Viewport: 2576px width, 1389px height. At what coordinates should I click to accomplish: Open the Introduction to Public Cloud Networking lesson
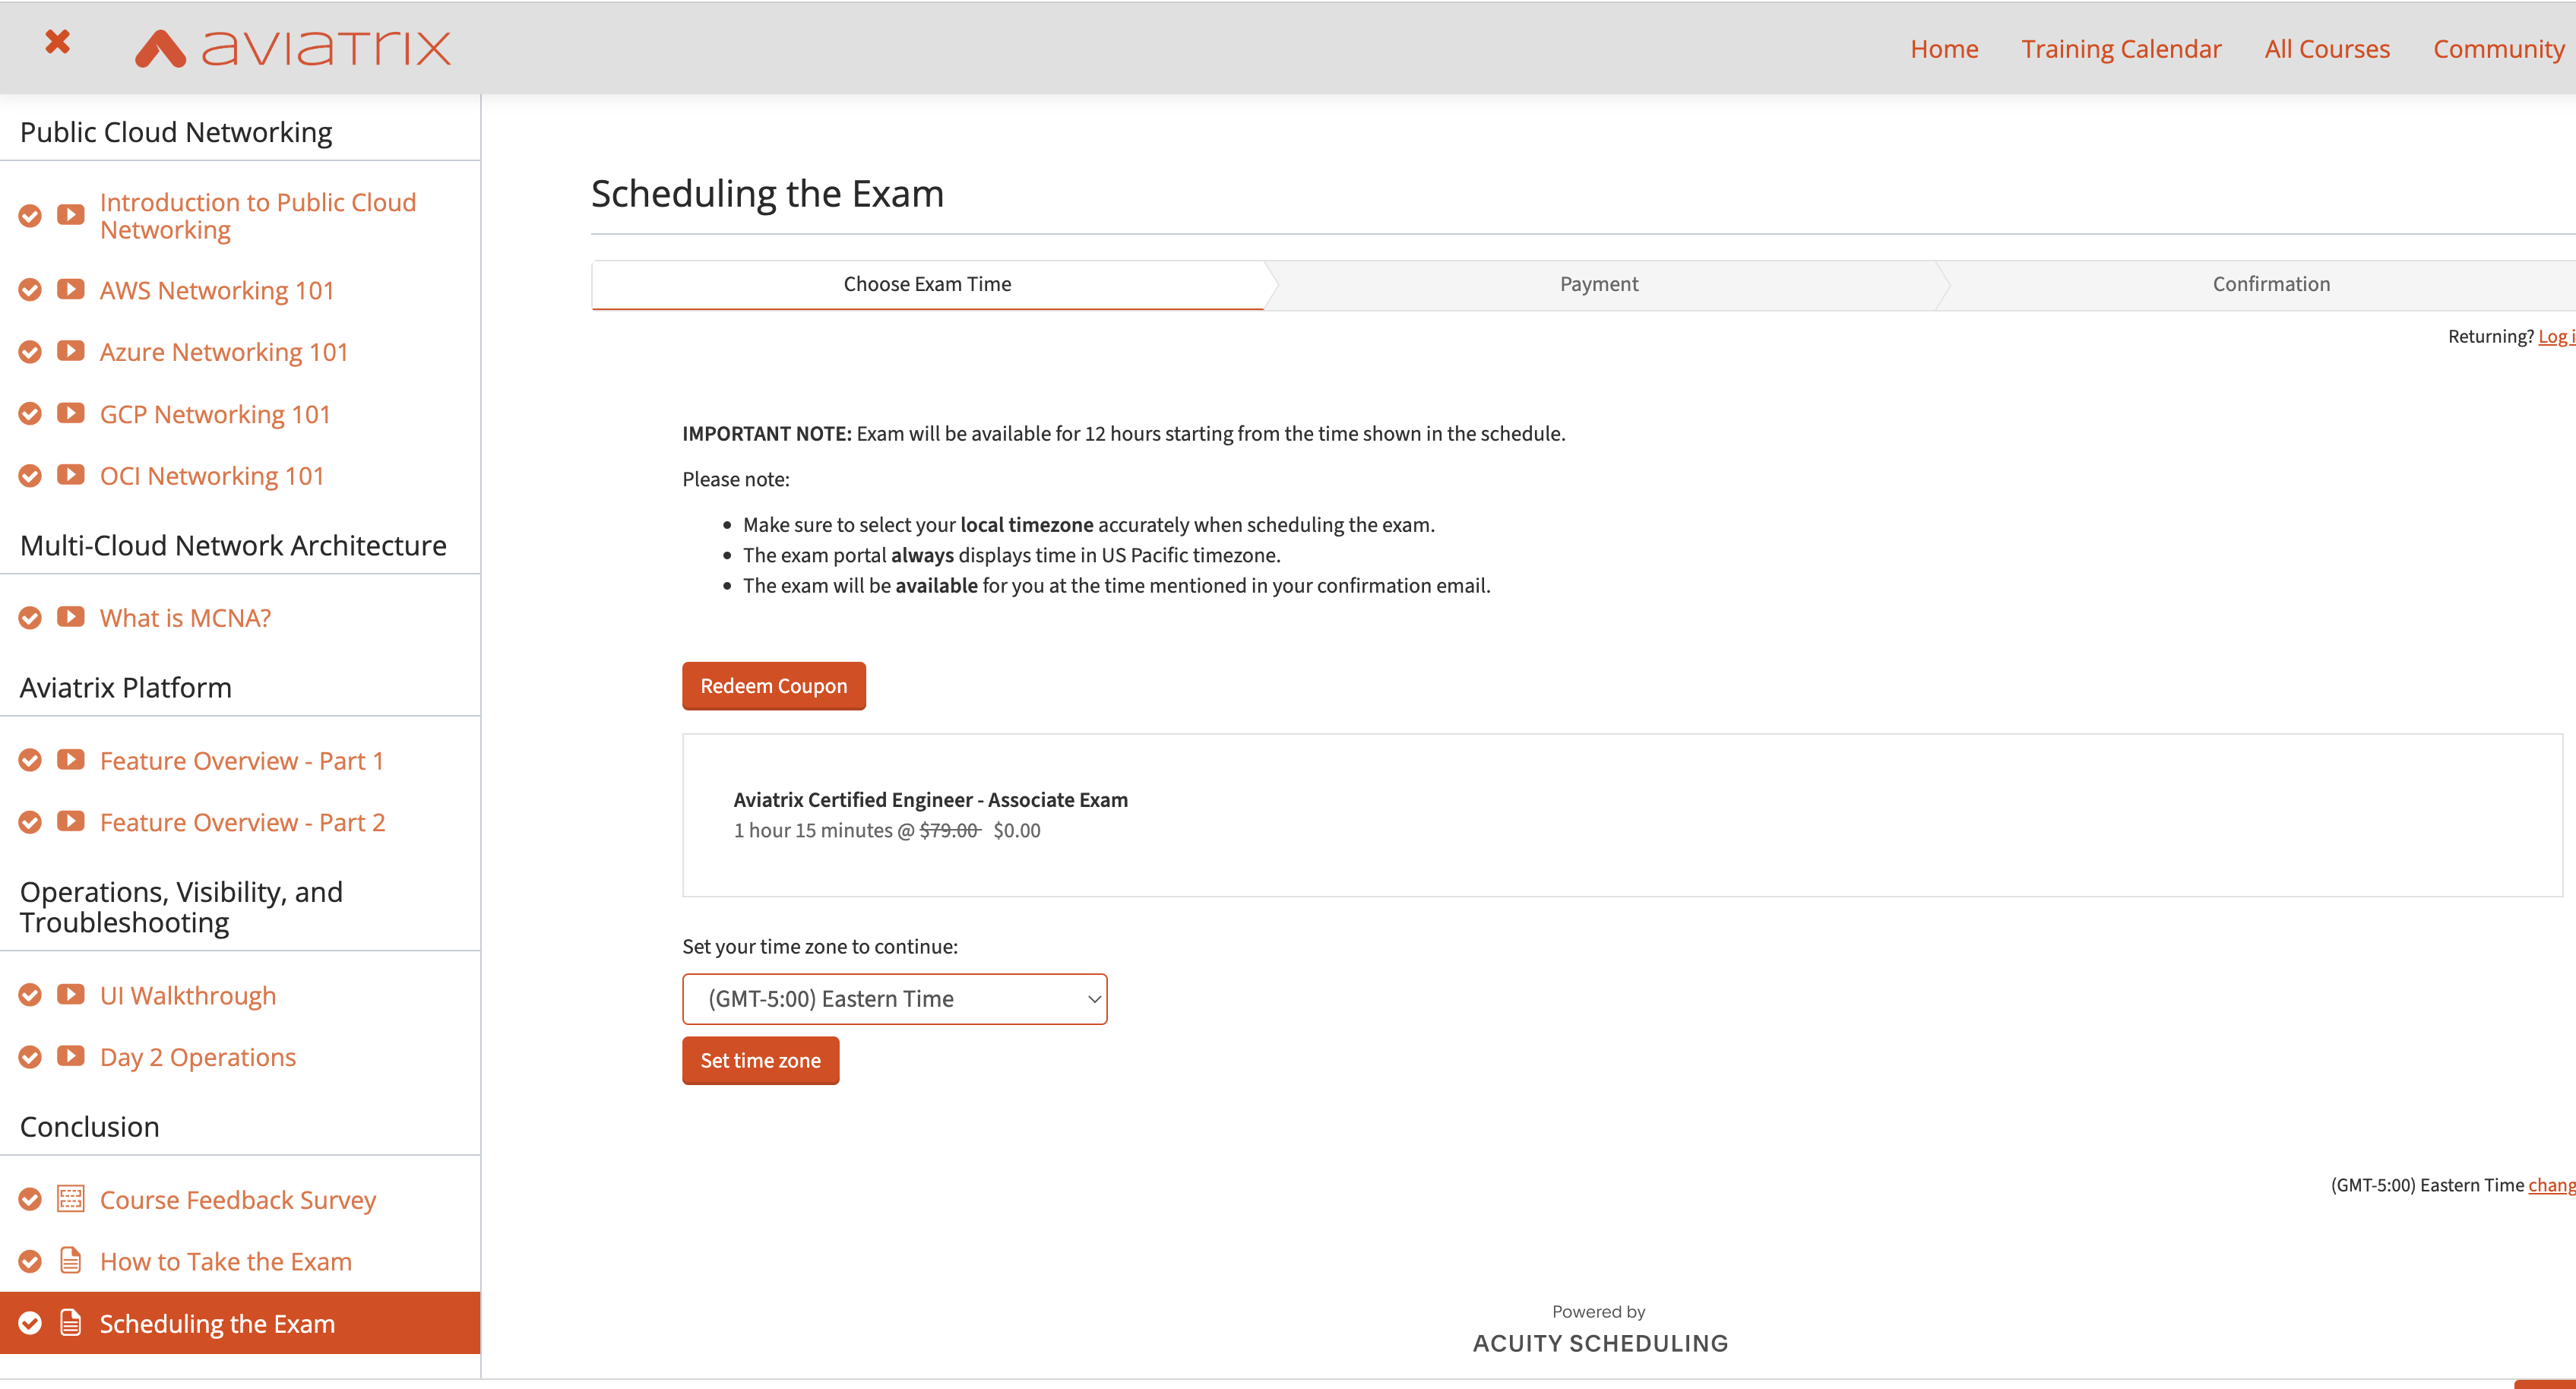pyautogui.click(x=258, y=216)
